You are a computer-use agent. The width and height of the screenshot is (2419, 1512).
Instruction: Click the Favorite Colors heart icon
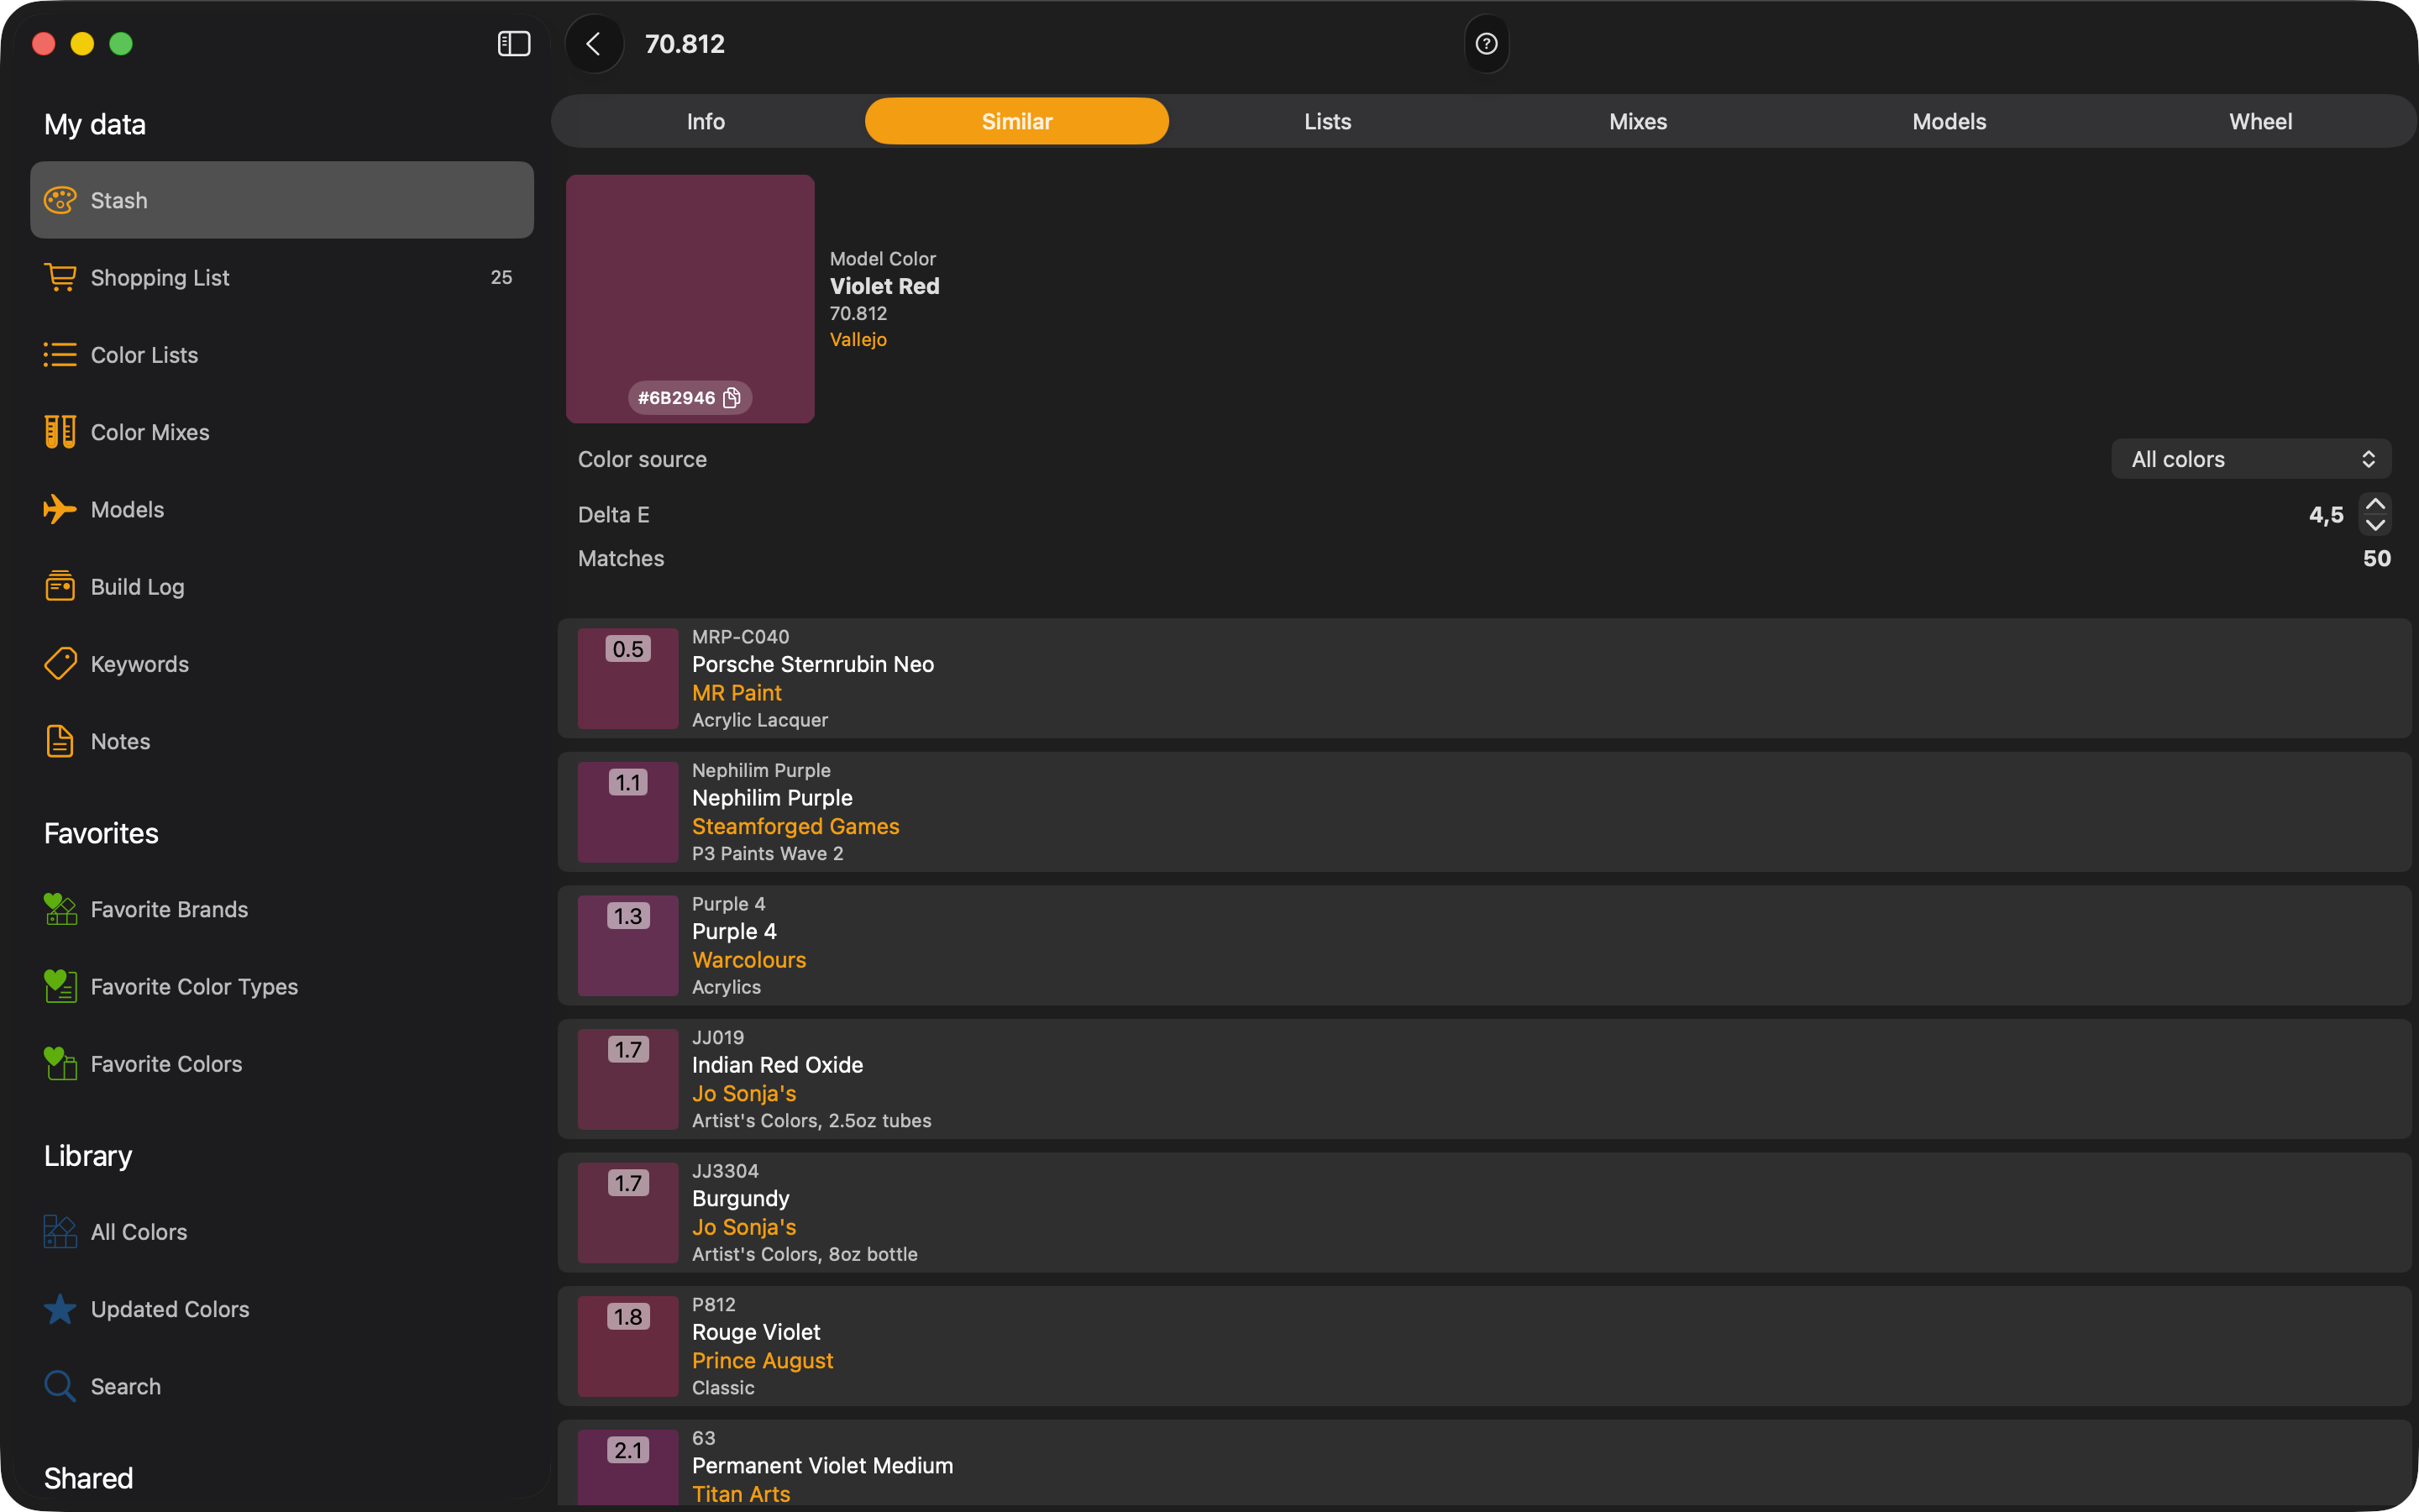pyautogui.click(x=60, y=1063)
